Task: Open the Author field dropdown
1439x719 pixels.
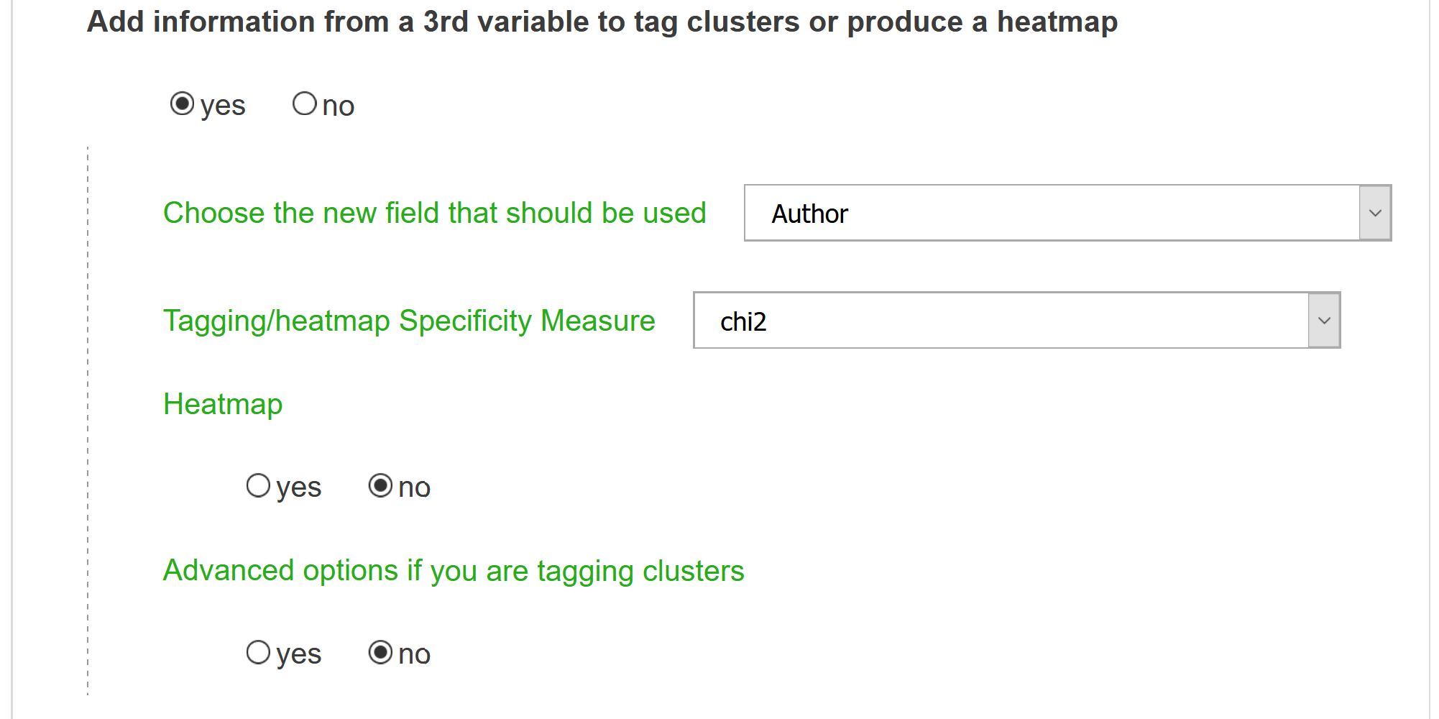Action: (x=1067, y=213)
